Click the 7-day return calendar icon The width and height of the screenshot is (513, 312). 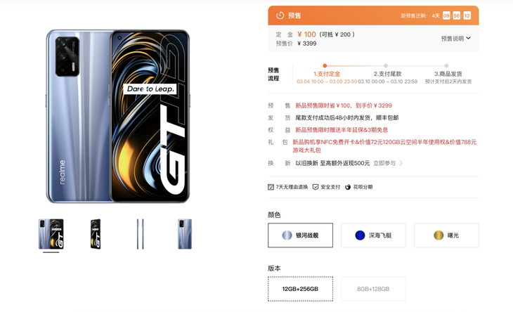click(x=271, y=187)
